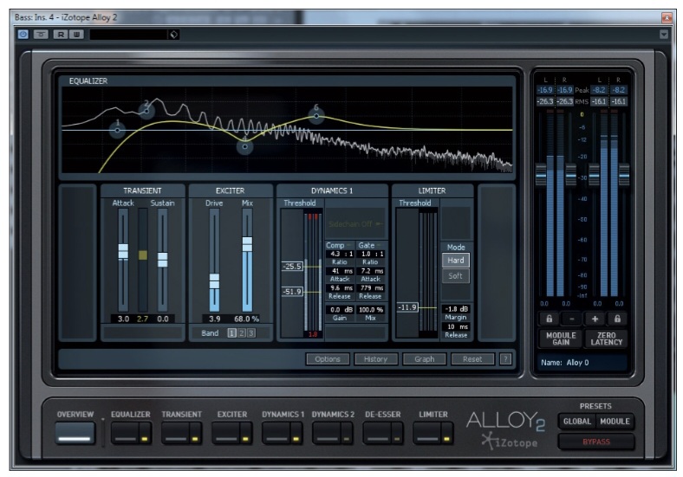The height and width of the screenshot is (477, 683).
Task: Open the Gate mode dropdown
Action: (371, 245)
